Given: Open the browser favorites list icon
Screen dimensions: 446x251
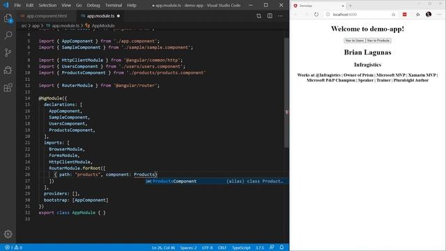Looking at the screenshot, I should pos(417,15).
